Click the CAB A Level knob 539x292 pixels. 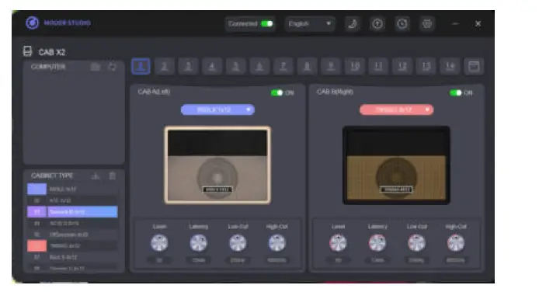click(x=159, y=243)
